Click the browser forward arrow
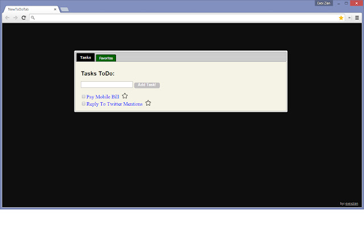The width and height of the screenshot is (364, 227). [15, 18]
